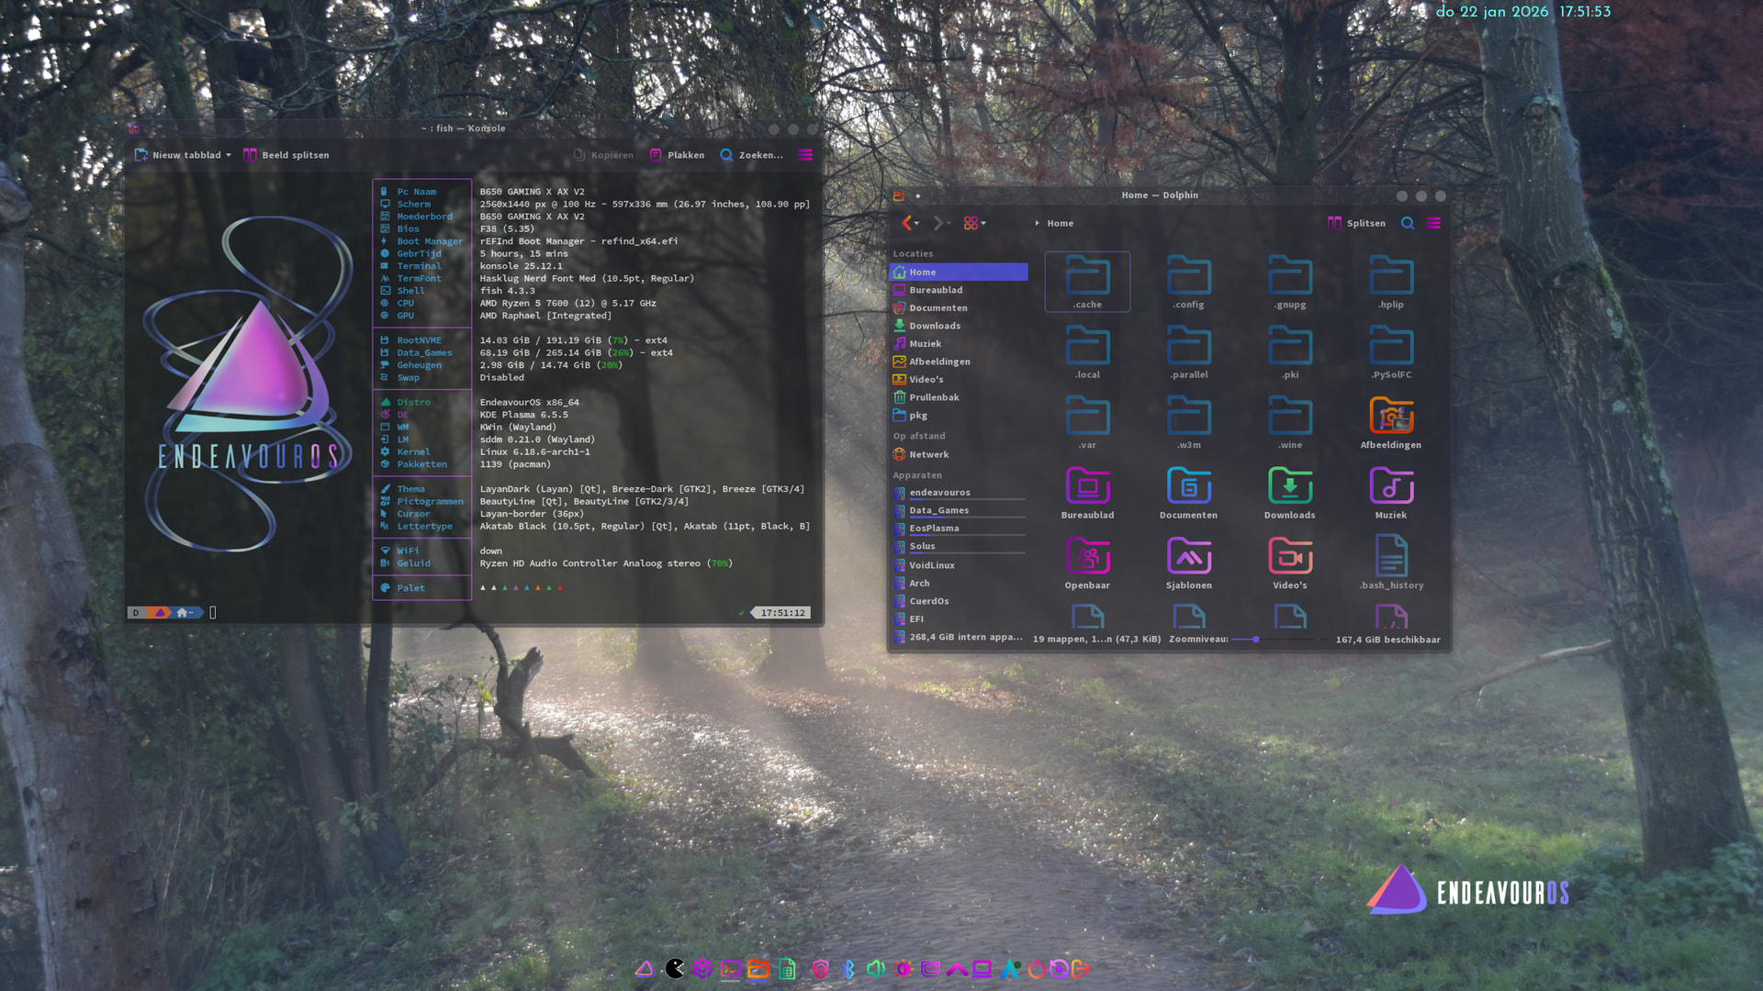This screenshot has height=991, width=1763.
Task: Toggle Splitsen split view in Dolphin
Action: pos(1356,223)
